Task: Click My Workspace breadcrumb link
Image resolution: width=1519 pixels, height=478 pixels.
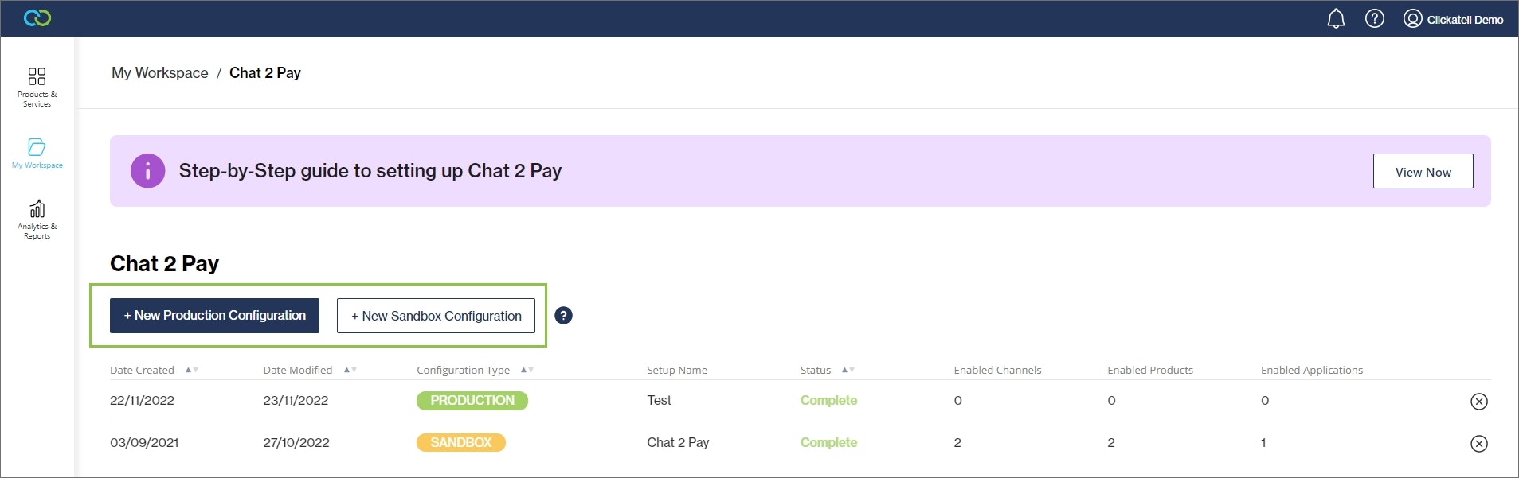Action: point(160,73)
